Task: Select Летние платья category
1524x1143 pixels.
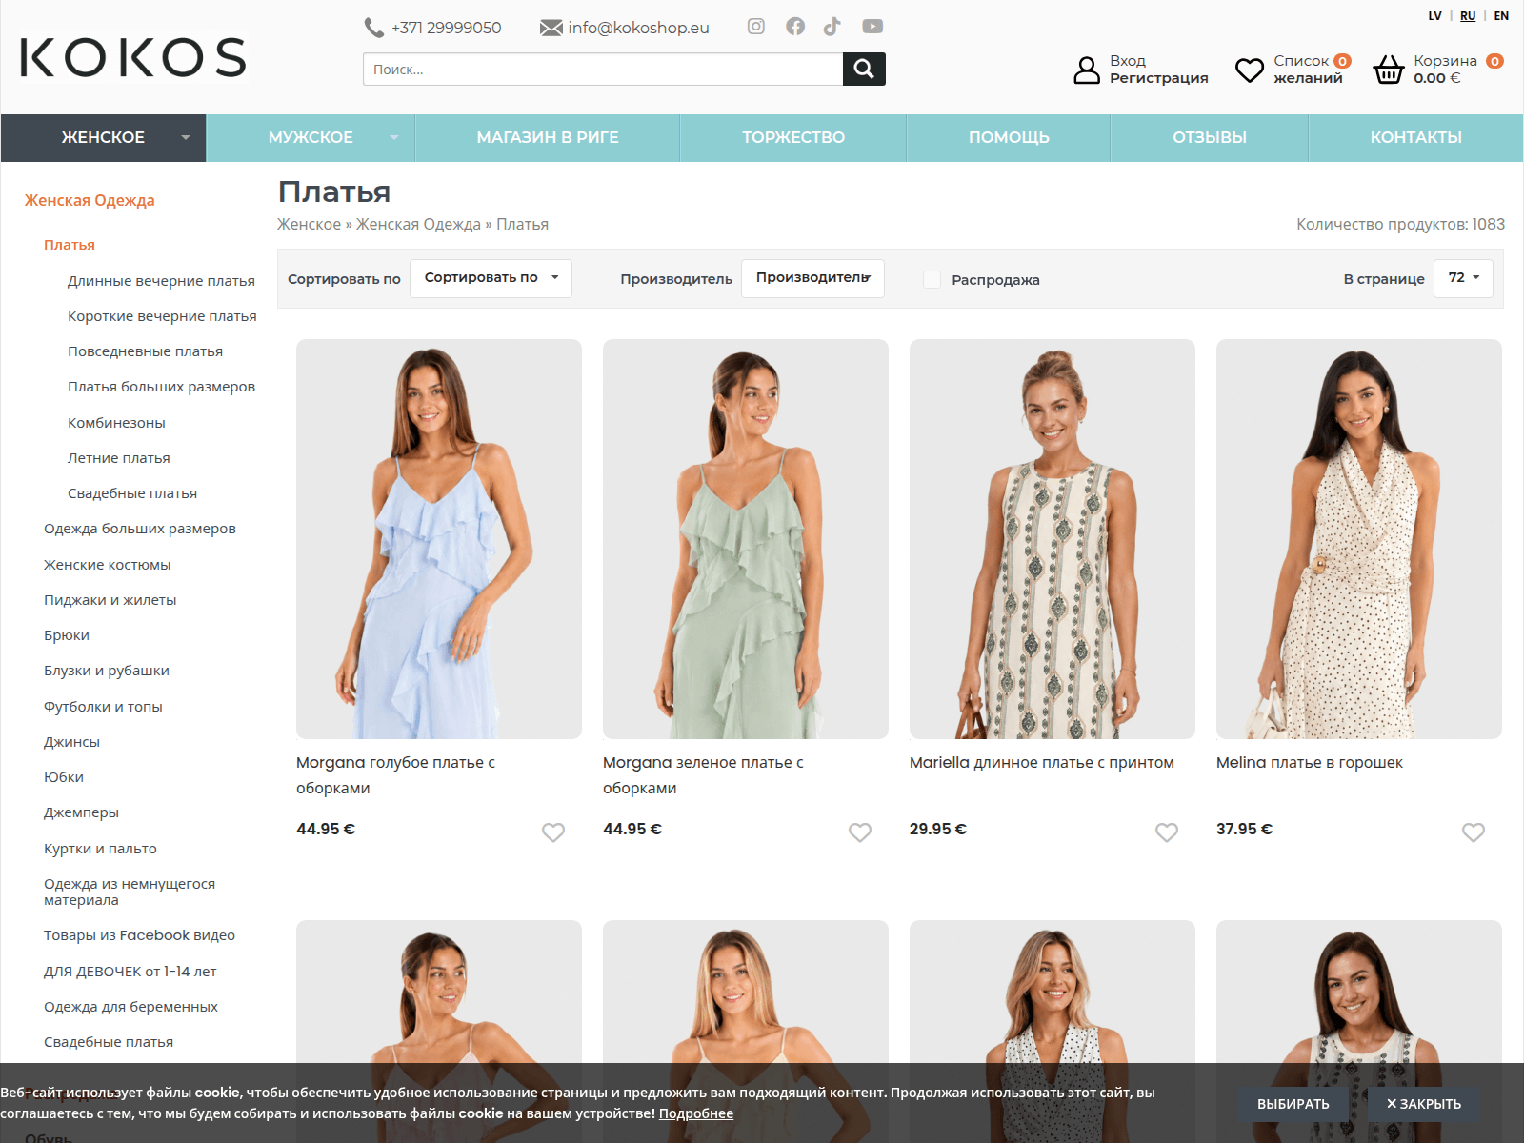Action: pos(118,458)
